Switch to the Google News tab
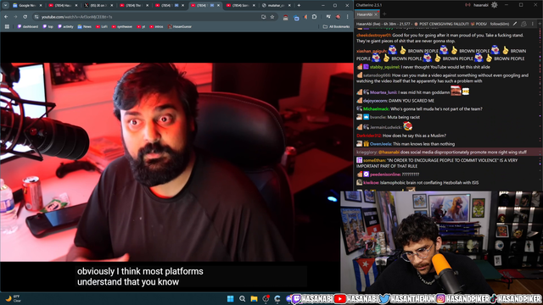Image resolution: width=543 pixels, height=305 pixels. coord(27,6)
